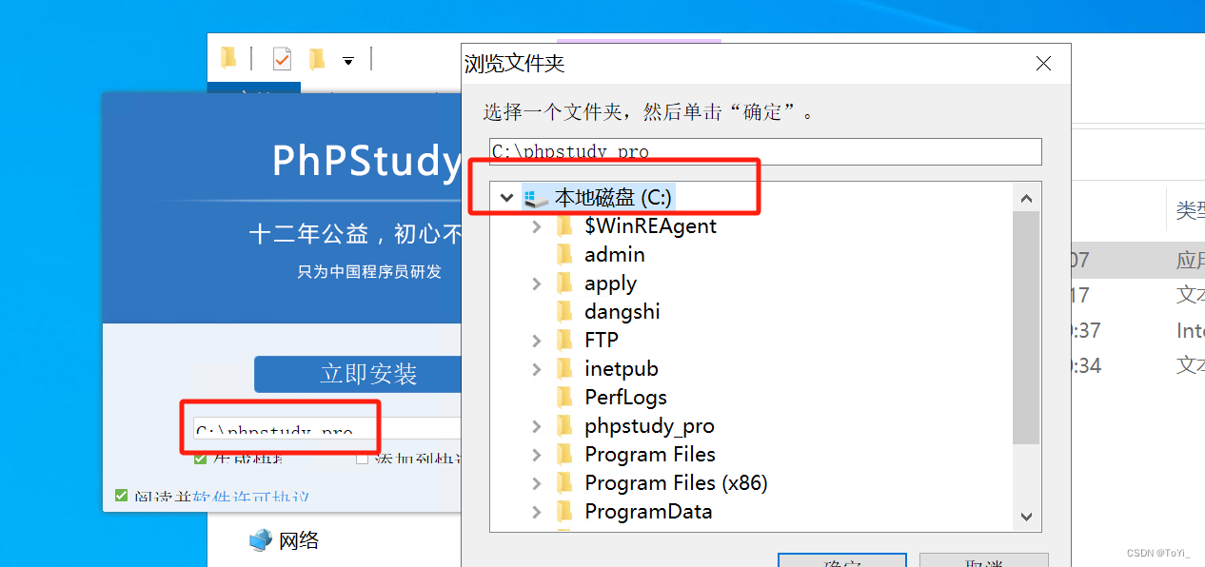Click the PerfLogs folder icon
Screen dimensions: 1205x567
tap(566, 397)
